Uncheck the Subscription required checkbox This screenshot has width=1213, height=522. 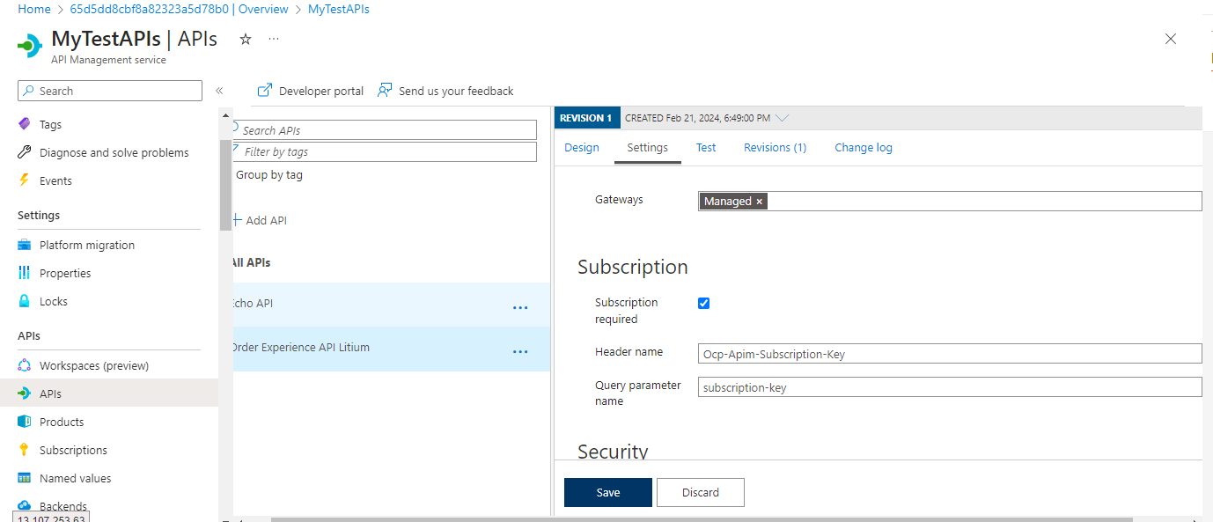703,303
